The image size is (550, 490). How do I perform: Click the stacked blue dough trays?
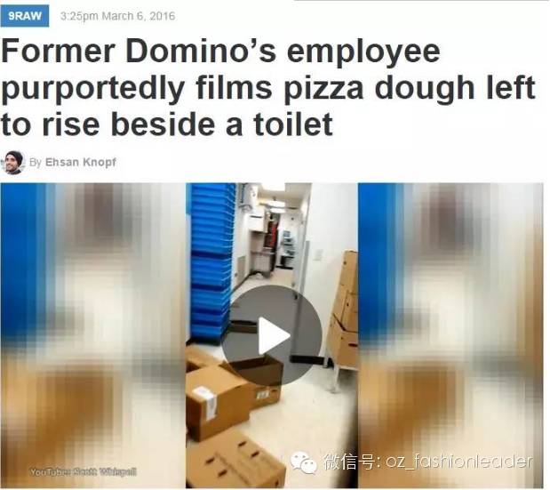tap(210, 261)
